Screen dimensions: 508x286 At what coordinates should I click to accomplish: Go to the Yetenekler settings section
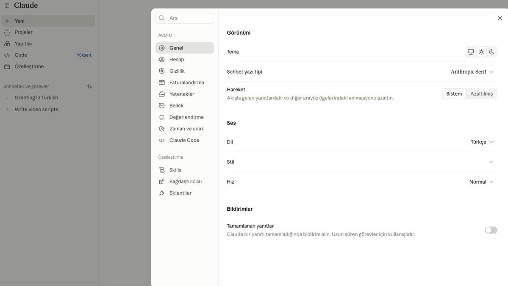point(185,94)
